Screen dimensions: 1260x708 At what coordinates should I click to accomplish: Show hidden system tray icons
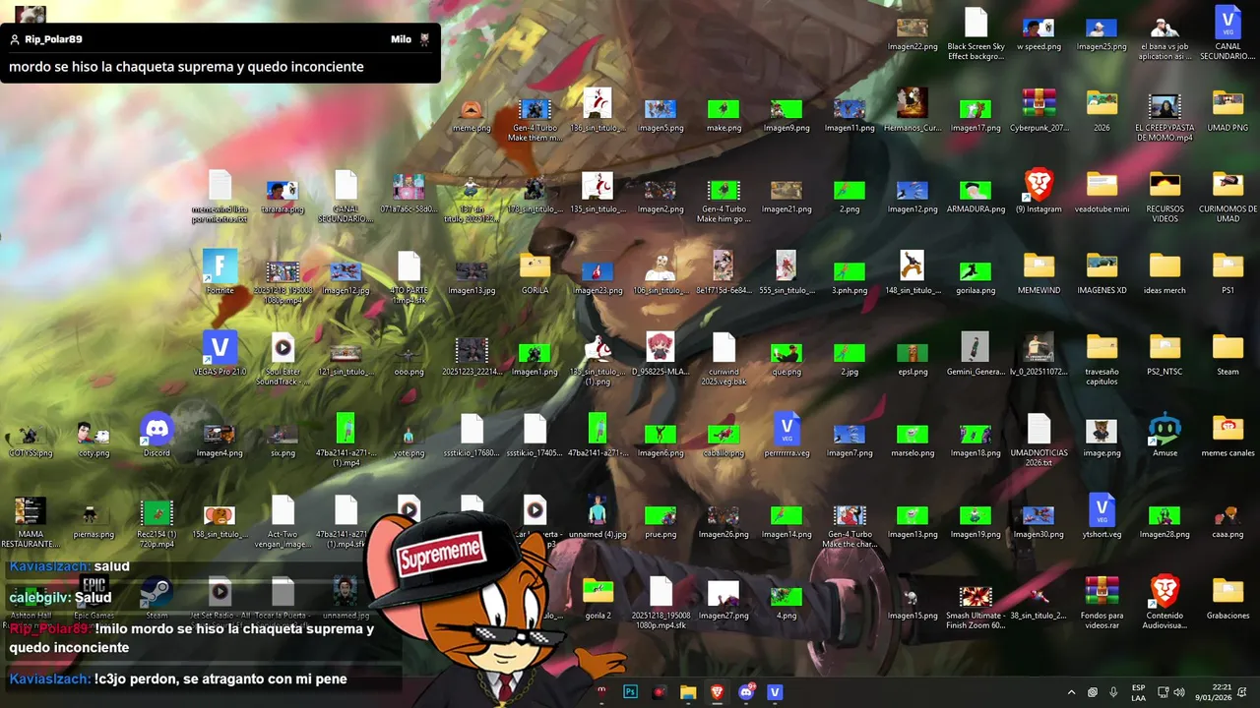[1071, 692]
